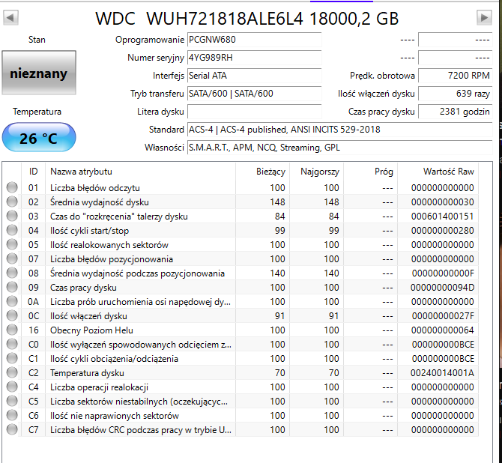The image size is (502, 463).
Task: Click status circle for attribute C1
Action: [x=12, y=358]
